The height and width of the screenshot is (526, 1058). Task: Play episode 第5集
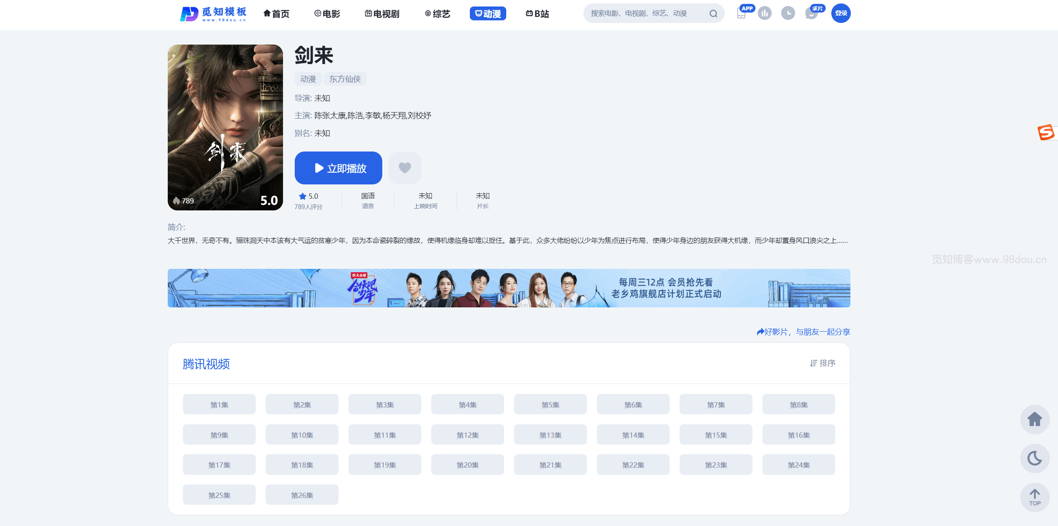pyautogui.click(x=550, y=404)
